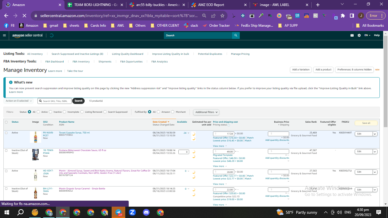Open the Order Tracker bookmark
Screen dimensions: 388x218
(x=216, y=26)
